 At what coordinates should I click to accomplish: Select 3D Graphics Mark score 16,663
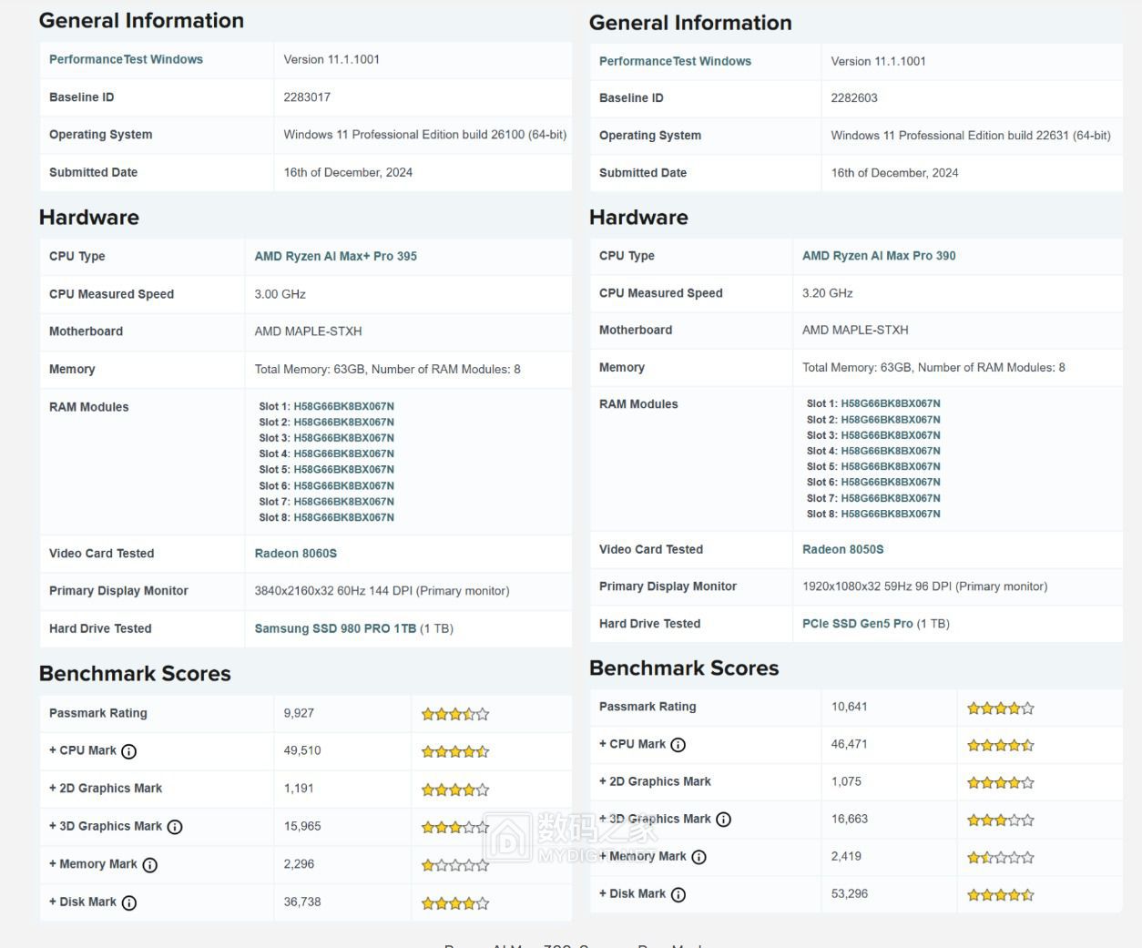849,819
